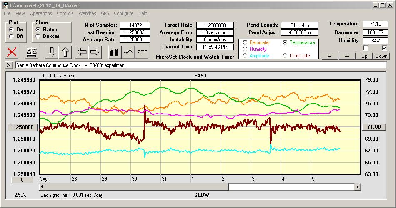Click the # of Samples value field

(x=135, y=25)
